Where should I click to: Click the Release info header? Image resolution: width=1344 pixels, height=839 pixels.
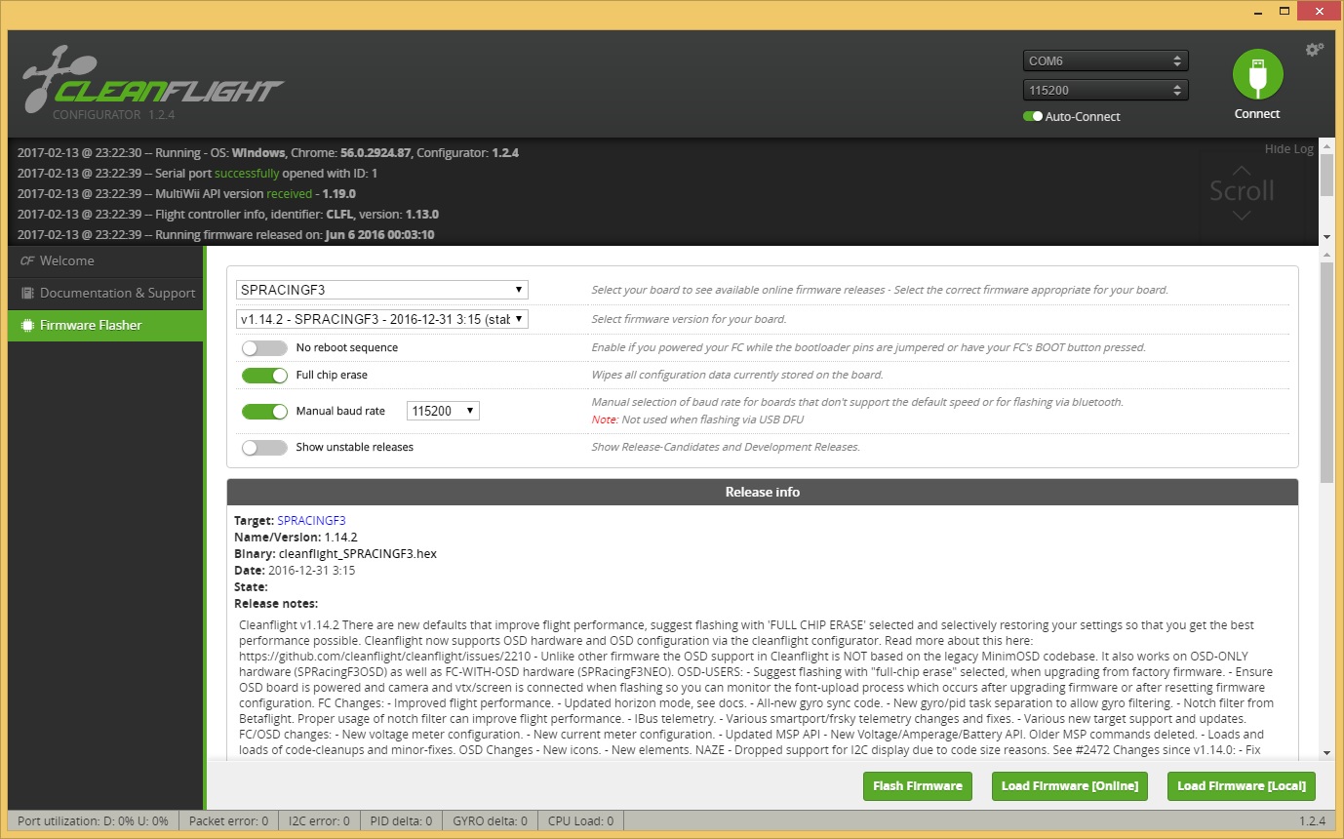[x=763, y=492]
